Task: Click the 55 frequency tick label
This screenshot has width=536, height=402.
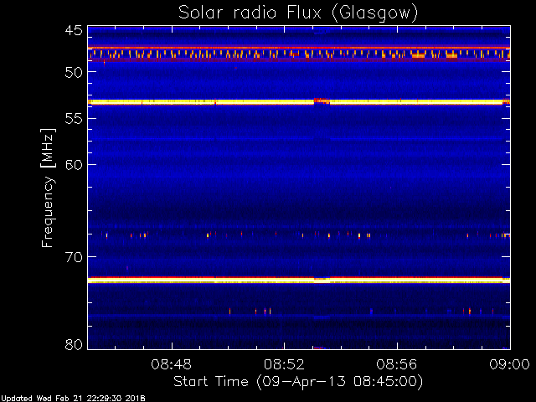Action: click(x=74, y=119)
